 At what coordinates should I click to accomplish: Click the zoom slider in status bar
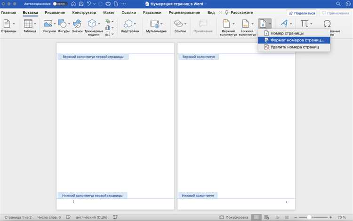313,217
